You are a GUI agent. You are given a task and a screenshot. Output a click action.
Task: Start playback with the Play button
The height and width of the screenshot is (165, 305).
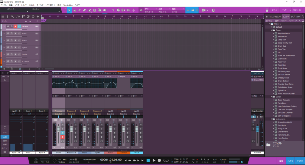pyautogui.click(x=154, y=161)
